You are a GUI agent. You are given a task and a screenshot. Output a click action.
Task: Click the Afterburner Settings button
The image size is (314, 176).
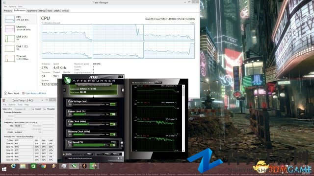(116, 154)
